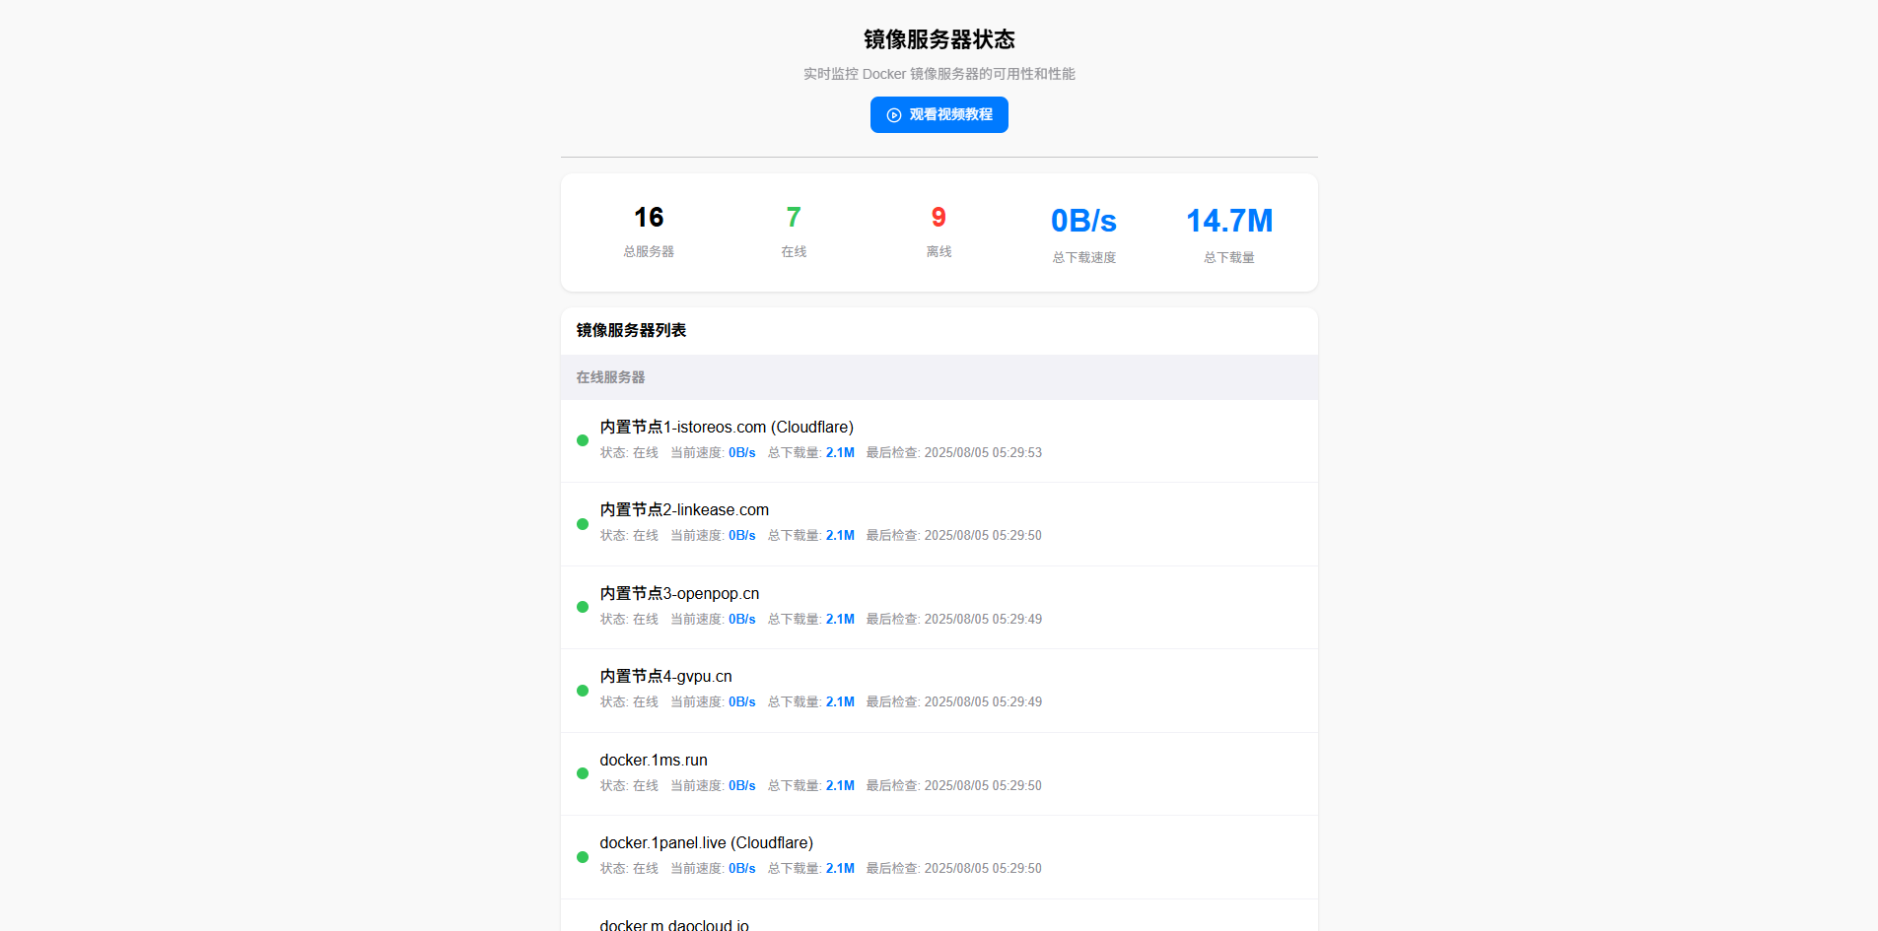1878x931 pixels.
Task: Open the docker.1ms.run server entry
Action: tap(653, 760)
